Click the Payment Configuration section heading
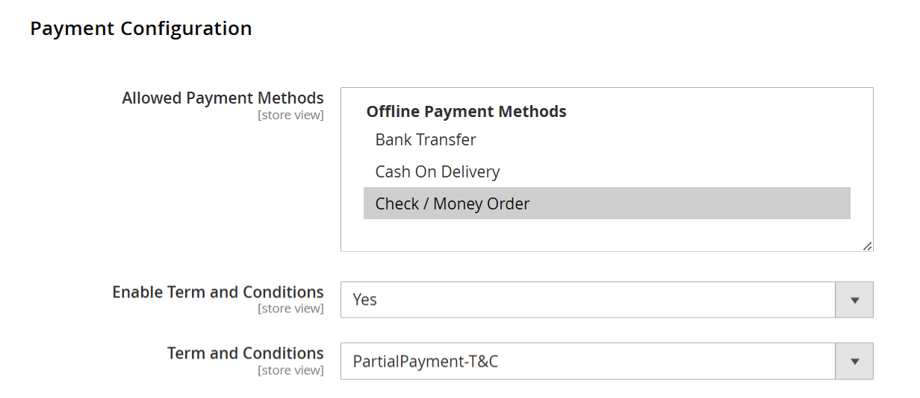 click(x=141, y=28)
